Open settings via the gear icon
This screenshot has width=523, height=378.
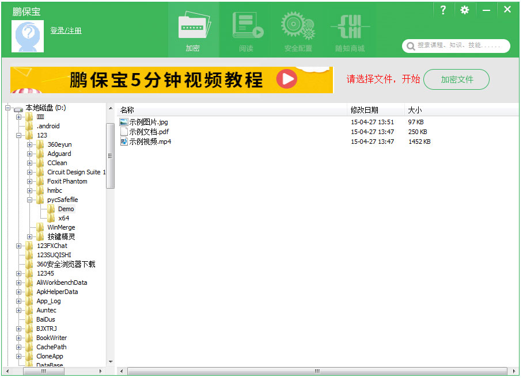(x=464, y=10)
